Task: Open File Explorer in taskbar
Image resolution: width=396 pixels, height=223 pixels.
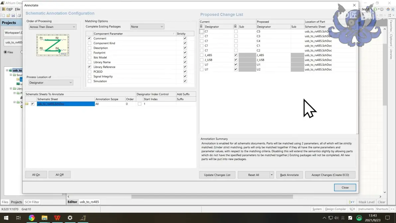Action: [x=45, y=218]
